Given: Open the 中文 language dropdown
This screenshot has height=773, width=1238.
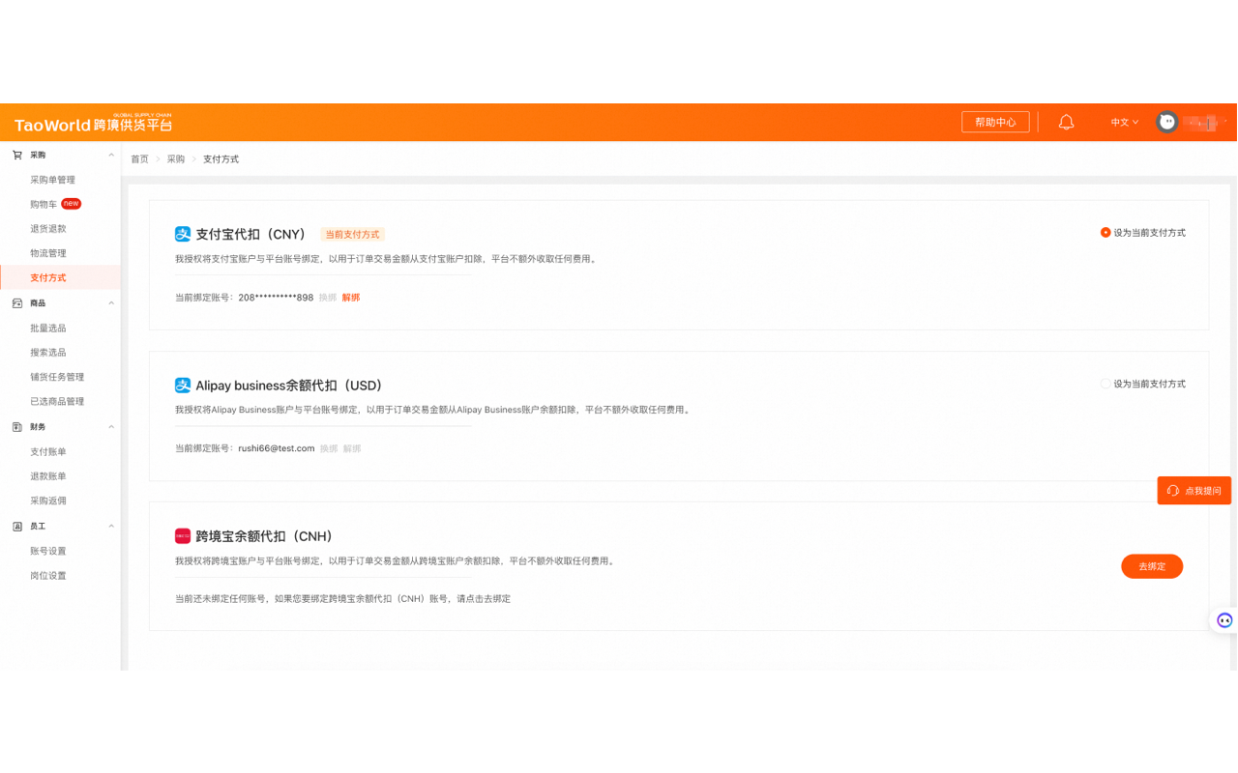Looking at the screenshot, I should [1125, 123].
